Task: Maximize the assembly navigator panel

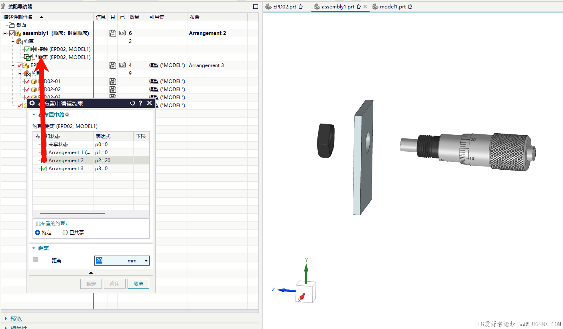Action: [x=256, y=6]
